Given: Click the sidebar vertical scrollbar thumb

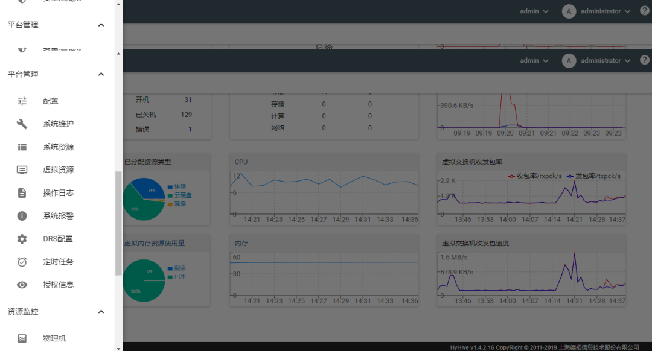Looking at the screenshot, I should pos(118,223).
